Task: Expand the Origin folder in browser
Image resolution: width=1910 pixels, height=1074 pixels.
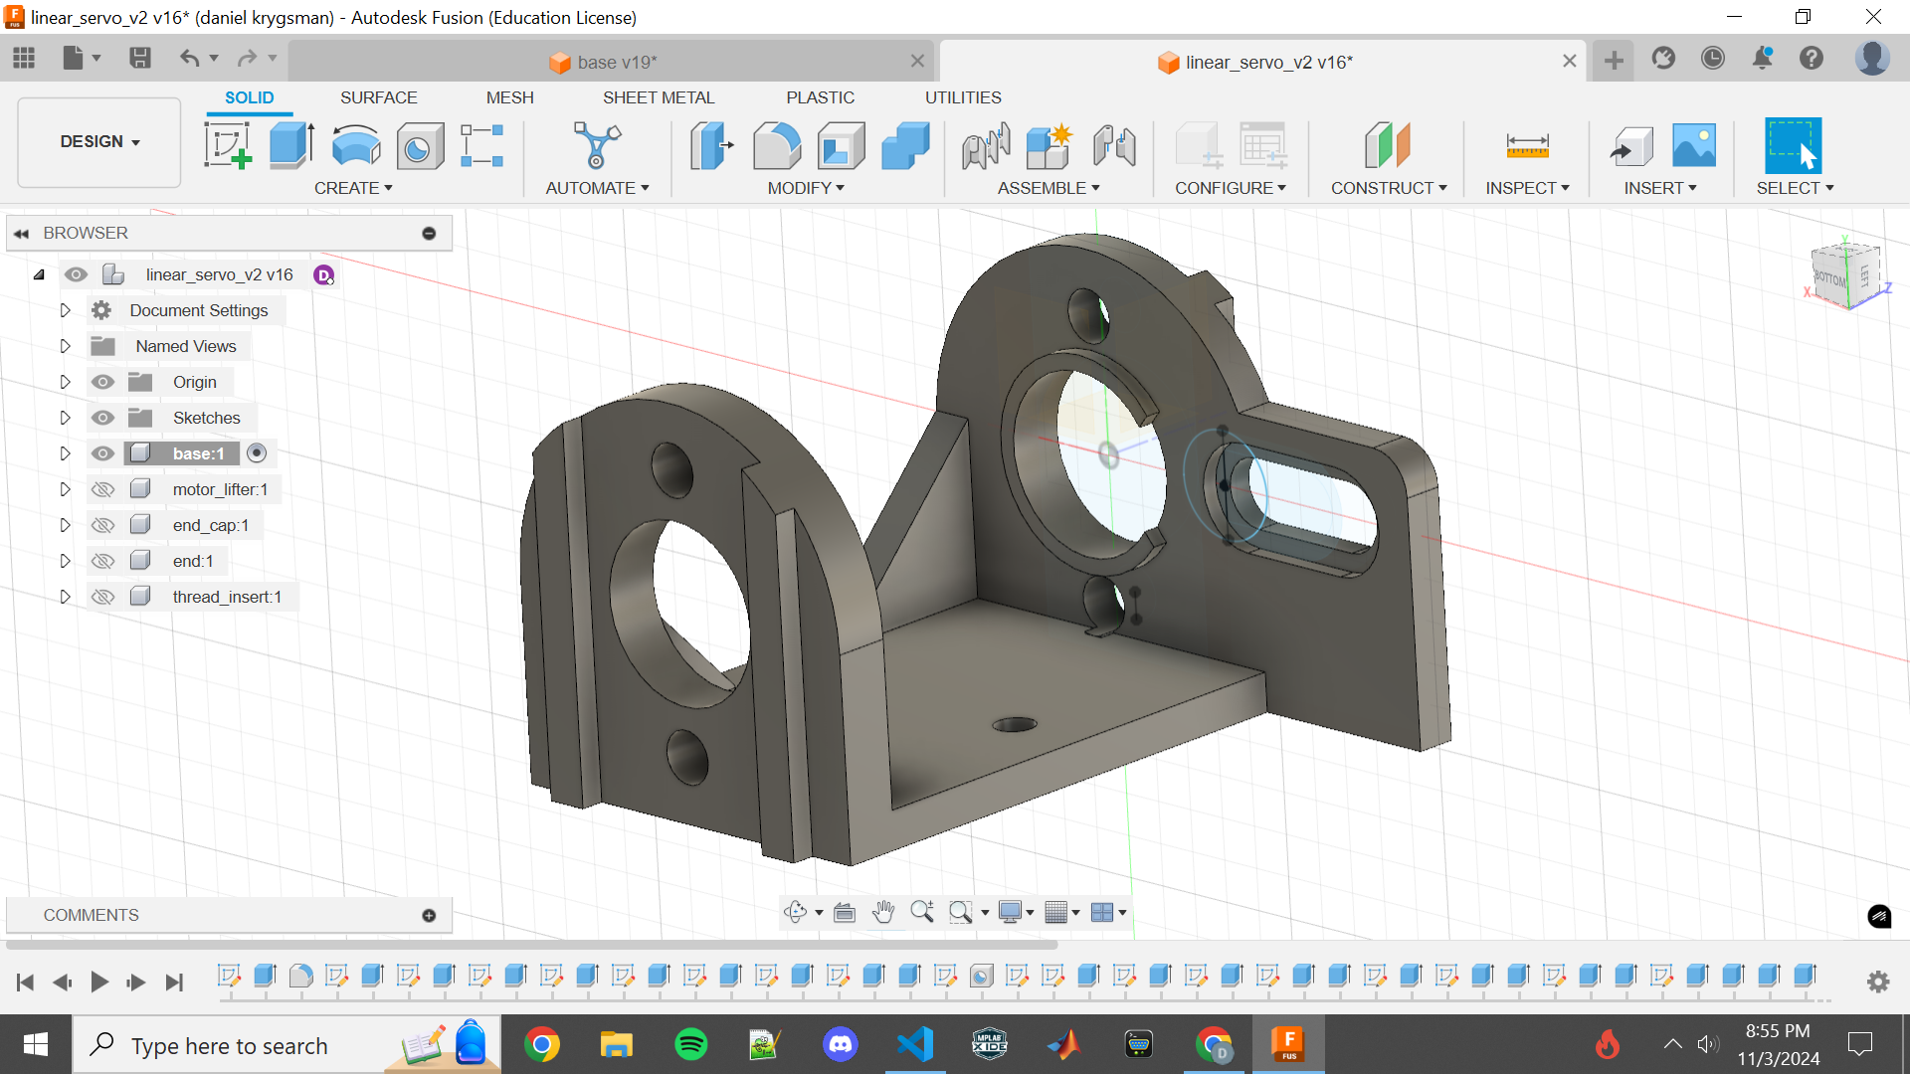Action: (x=65, y=380)
